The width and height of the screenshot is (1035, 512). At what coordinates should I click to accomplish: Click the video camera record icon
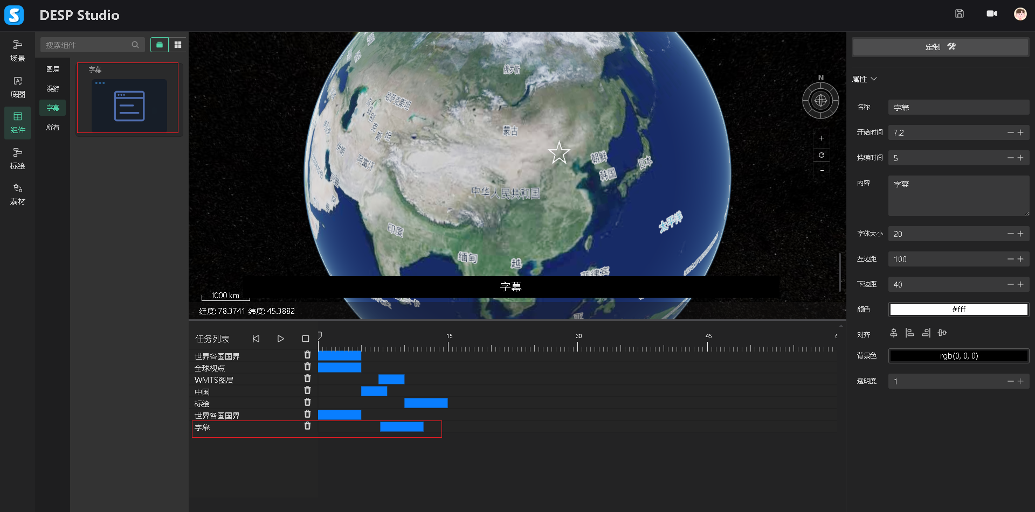(991, 14)
